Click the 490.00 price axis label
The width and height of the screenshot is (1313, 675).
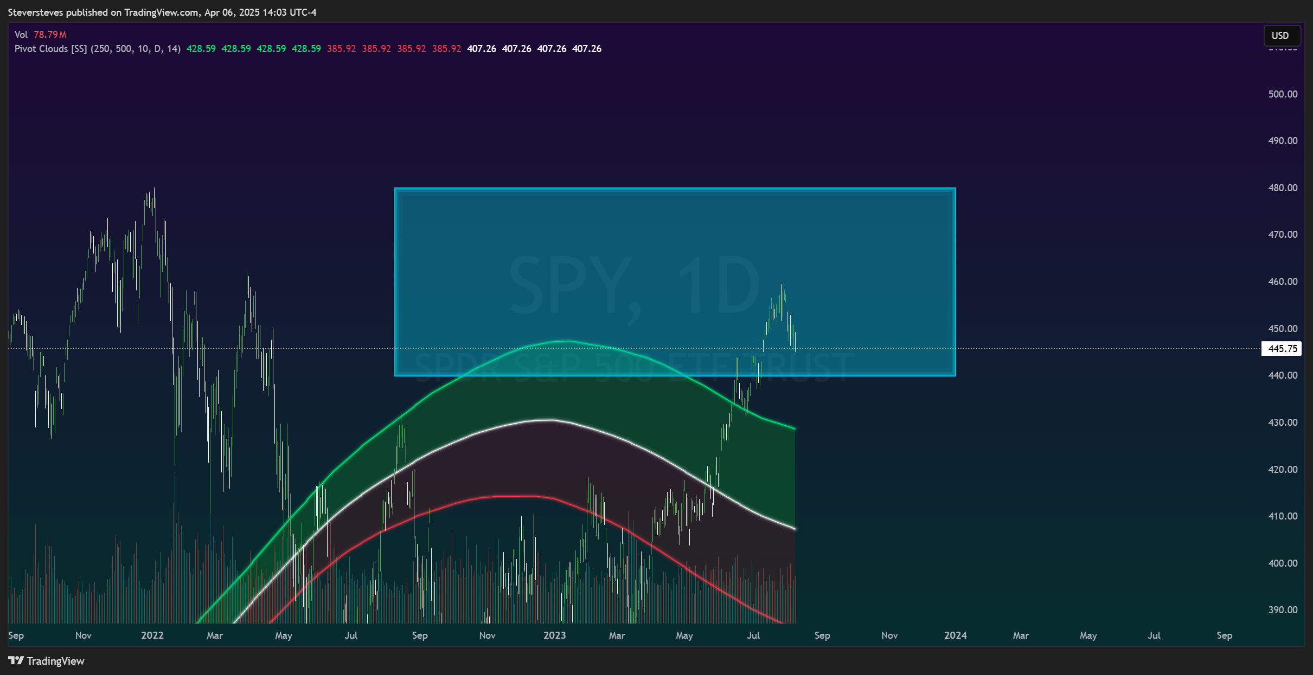click(1283, 141)
